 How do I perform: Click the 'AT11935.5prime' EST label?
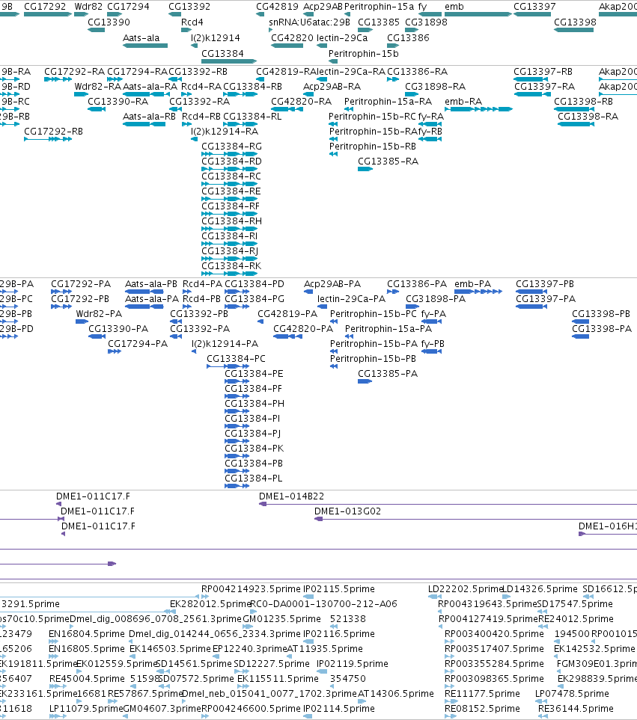coord(324,648)
